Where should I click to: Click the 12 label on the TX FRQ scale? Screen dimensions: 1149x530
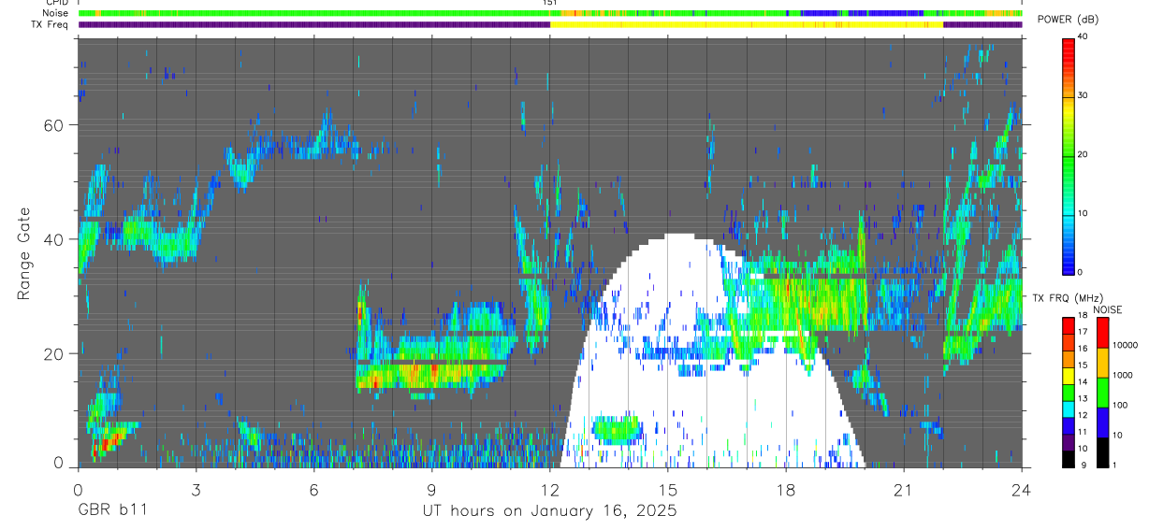(x=1083, y=415)
